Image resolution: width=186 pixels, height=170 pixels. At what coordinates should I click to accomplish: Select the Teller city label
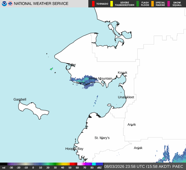pos(72,65)
